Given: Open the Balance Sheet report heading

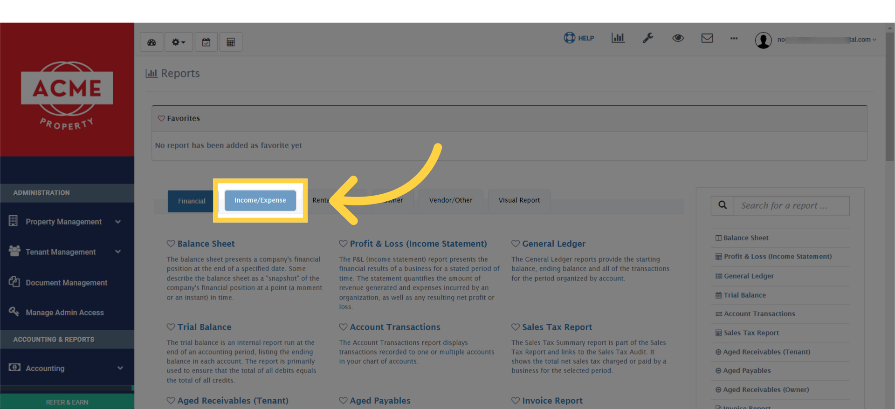Looking at the screenshot, I should tap(206, 244).
